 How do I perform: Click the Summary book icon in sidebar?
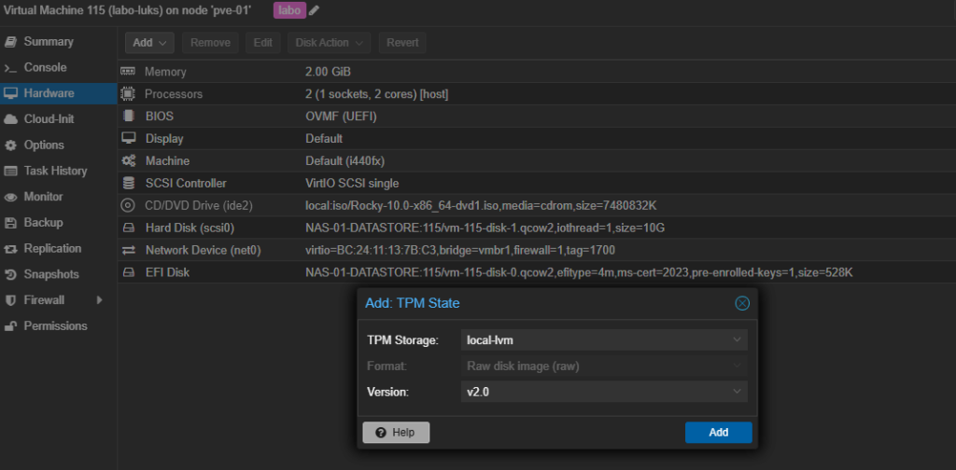coord(10,42)
